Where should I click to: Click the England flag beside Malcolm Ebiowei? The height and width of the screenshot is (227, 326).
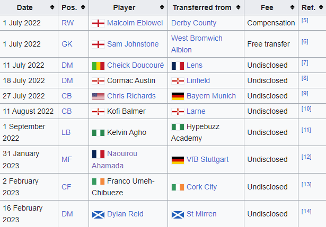pyautogui.click(x=99, y=23)
